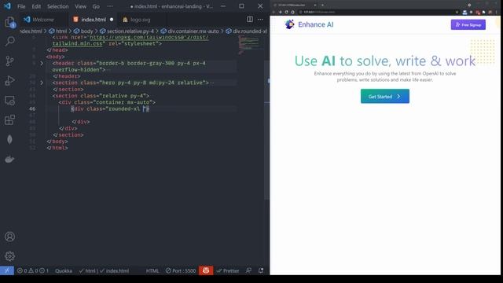
Task: Click the feedback icon in status bar
Action: pyautogui.click(x=248, y=270)
